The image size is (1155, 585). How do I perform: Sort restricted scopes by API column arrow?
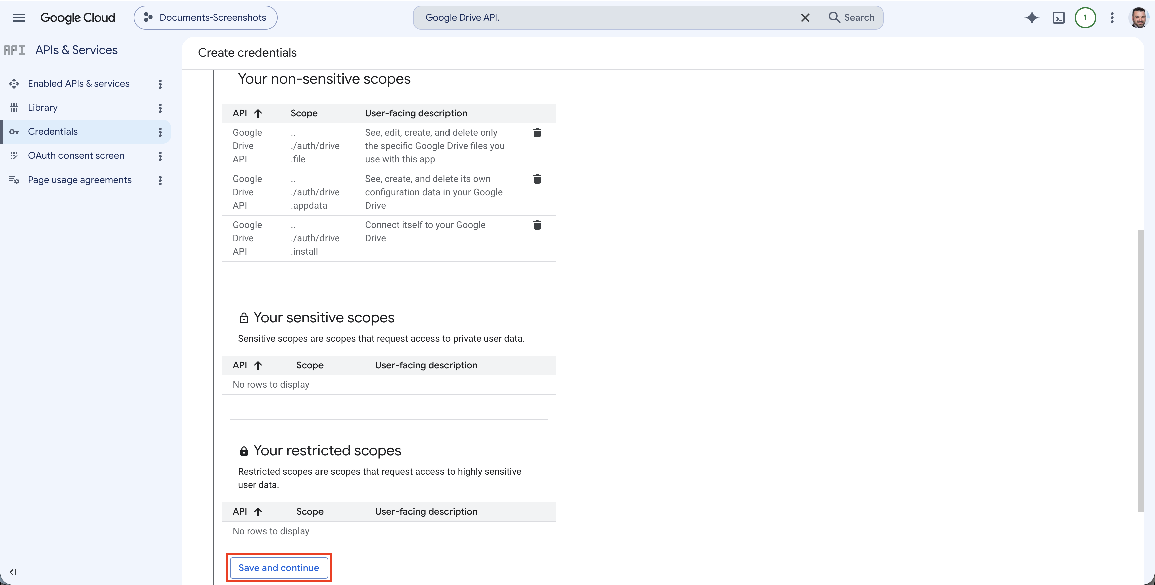(x=258, y=512)
